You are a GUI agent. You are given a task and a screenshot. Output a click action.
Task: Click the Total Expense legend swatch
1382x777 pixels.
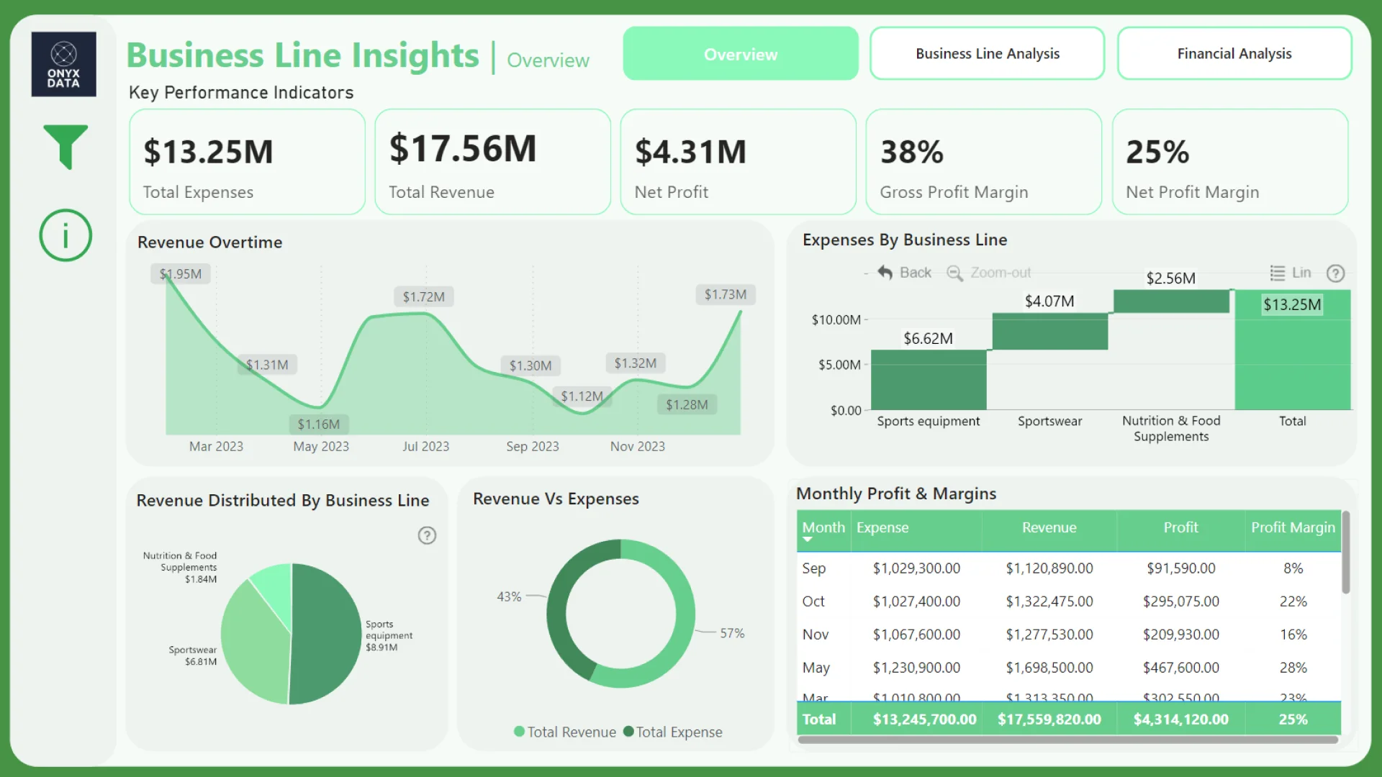pos(628,732)
